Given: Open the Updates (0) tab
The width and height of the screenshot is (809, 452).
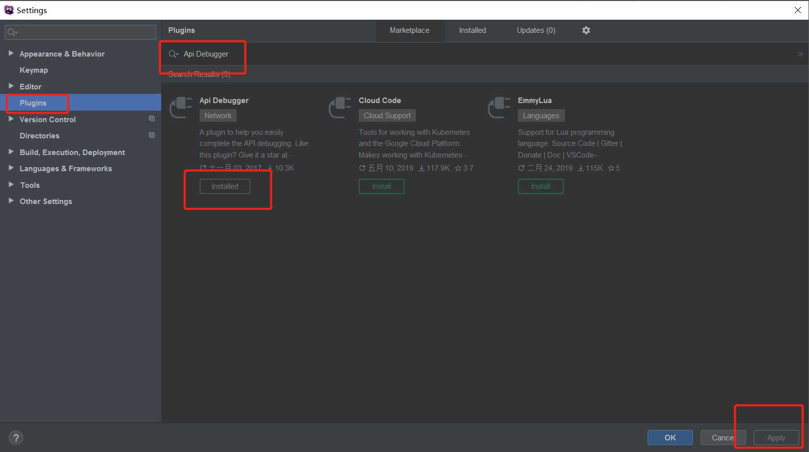Looking at the screenshot, I should pos(536,30).
